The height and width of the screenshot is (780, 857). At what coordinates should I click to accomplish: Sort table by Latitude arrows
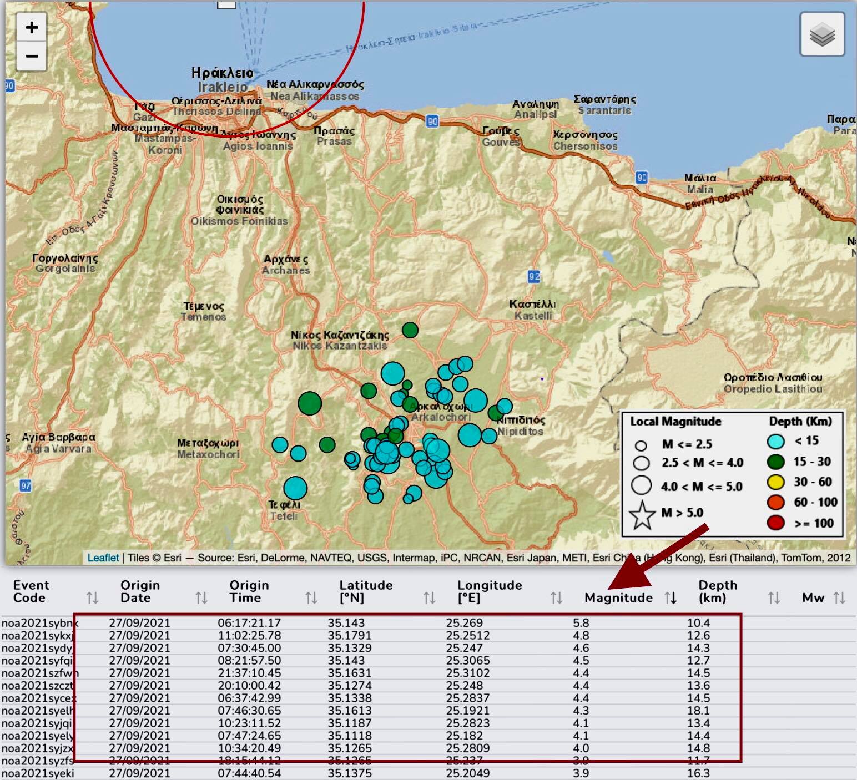(429, 597)
